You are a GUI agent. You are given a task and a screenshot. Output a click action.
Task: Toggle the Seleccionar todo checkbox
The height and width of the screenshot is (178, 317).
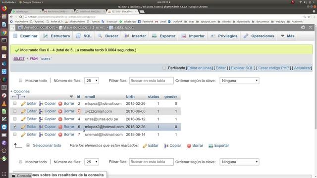(x=28, y=145)
